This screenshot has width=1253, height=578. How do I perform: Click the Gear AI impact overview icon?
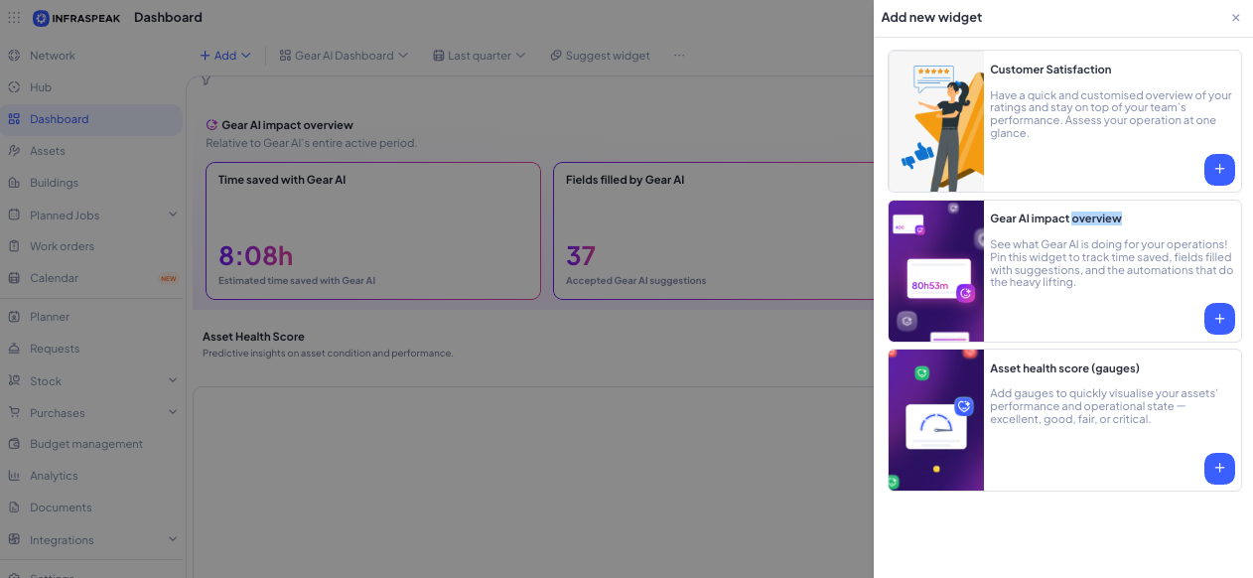click(x=211, y=125)
